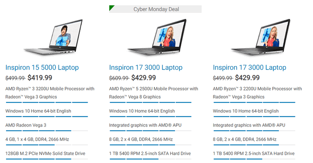Viewport: 313px width, 163px height.
Task: Click the Ryzen 3 3200U processor rating bar
Action: point(47,103)
